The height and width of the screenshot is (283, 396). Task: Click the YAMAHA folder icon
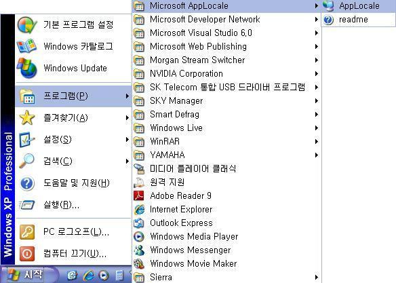[x=139, y=155]
